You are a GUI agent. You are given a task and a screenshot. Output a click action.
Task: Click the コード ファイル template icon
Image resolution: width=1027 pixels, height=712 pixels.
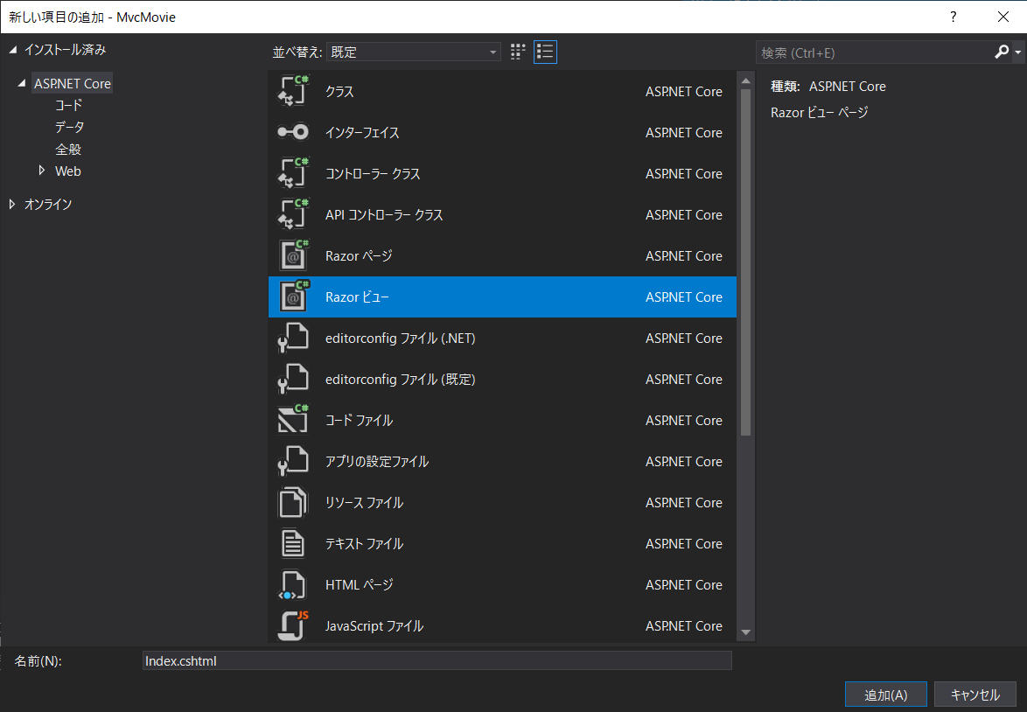click(x=293, y=420)
